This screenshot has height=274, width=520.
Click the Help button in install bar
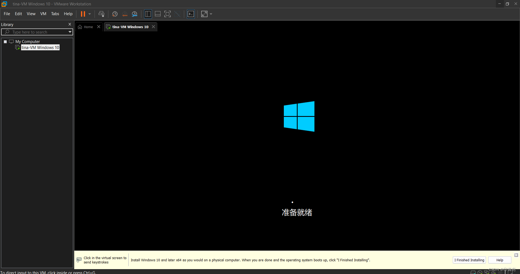500,260
